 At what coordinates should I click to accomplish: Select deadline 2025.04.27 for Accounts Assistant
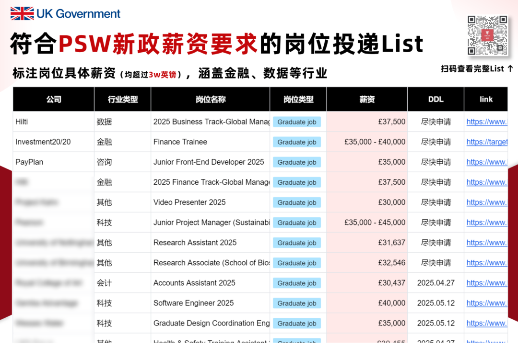click(x=436, y=283)
